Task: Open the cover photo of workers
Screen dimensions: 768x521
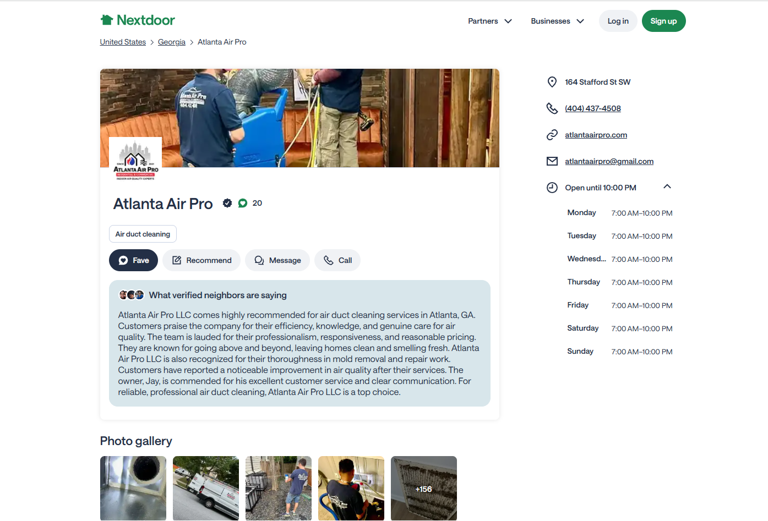Action: coord(299,118)
